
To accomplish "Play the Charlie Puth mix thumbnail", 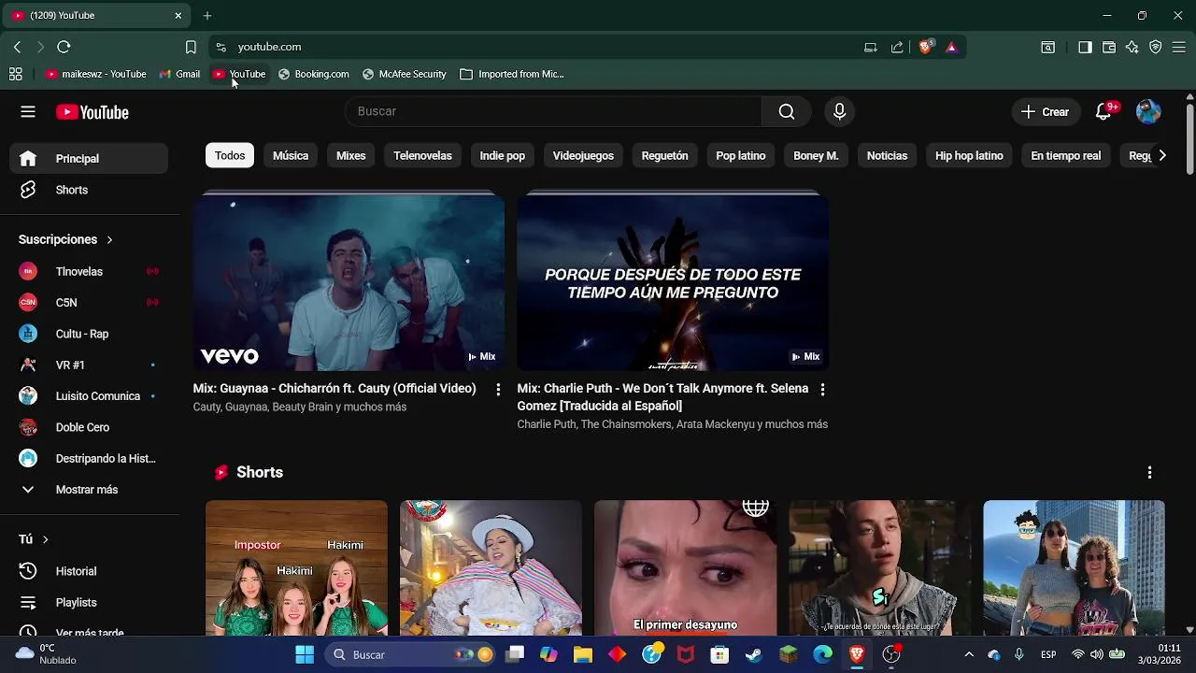I will pyautogui.click(x=673, y=281).
